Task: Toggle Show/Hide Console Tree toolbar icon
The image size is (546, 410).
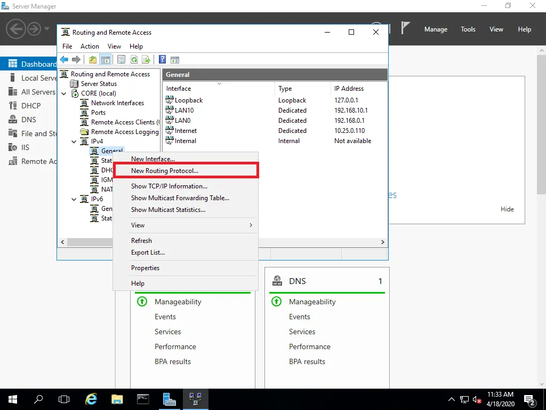Action: 105,60
